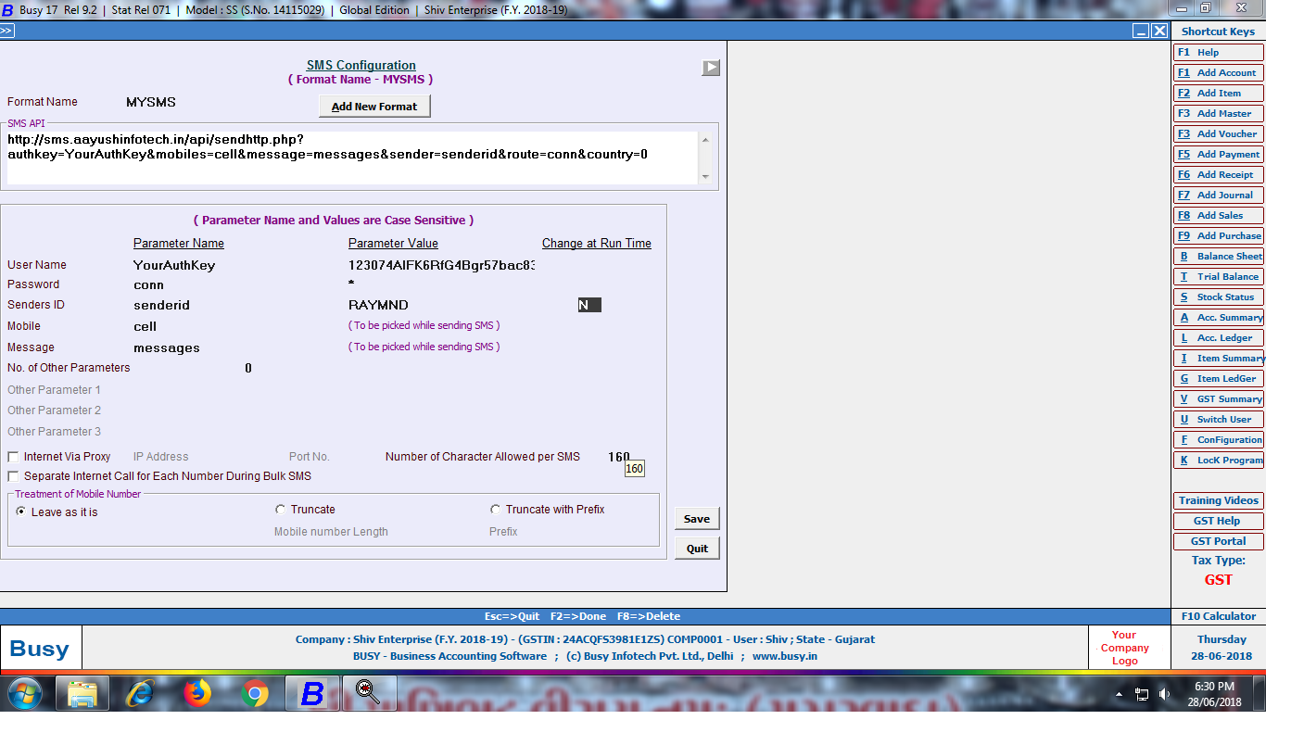Click Message parameter name messages
Viewport: 1291px width, 745px height.
(x=167, y=348)
